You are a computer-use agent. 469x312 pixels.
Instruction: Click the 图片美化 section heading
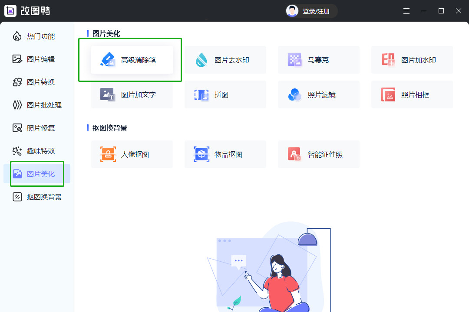[106, 33]
